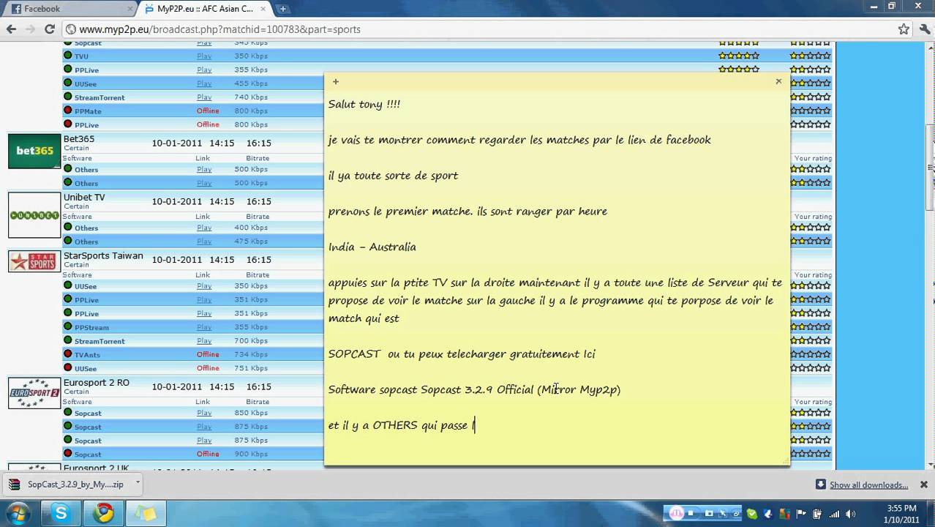Play the Sopcast 850 Kbps stream
The width and height of the screenshot is (935, 527).
pyautogui.click(x=204, y=413)
